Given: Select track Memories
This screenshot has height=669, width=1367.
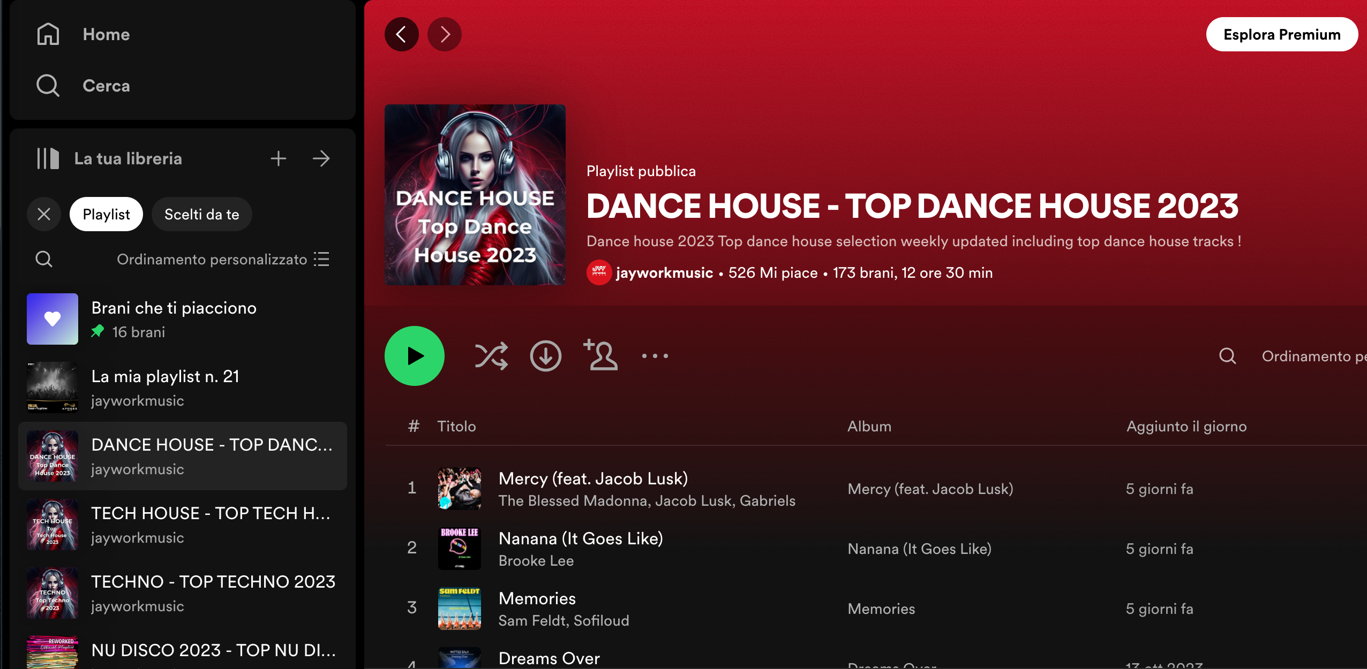Looking at the screenshot, I should tap(537, 598).
